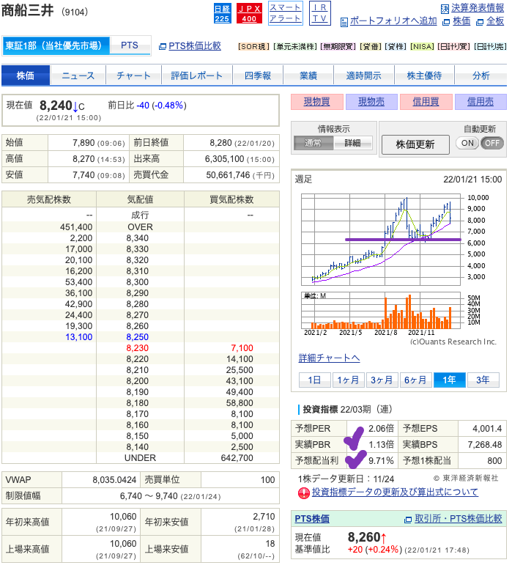Image resolution: width=512 pixels, height=568 pixels.
Task: Open the 四季報 tab
Action: (257, 75)
